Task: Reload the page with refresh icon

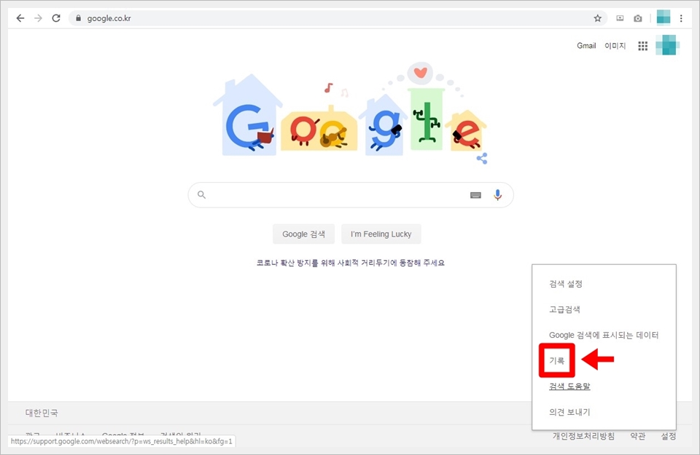Action: [x=56, y=18]
